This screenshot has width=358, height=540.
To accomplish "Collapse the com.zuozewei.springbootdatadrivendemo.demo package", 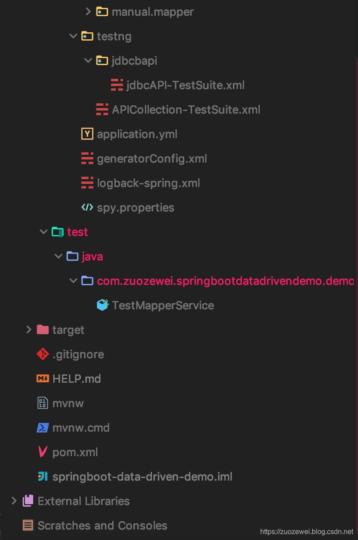I will tap(73, 281).
